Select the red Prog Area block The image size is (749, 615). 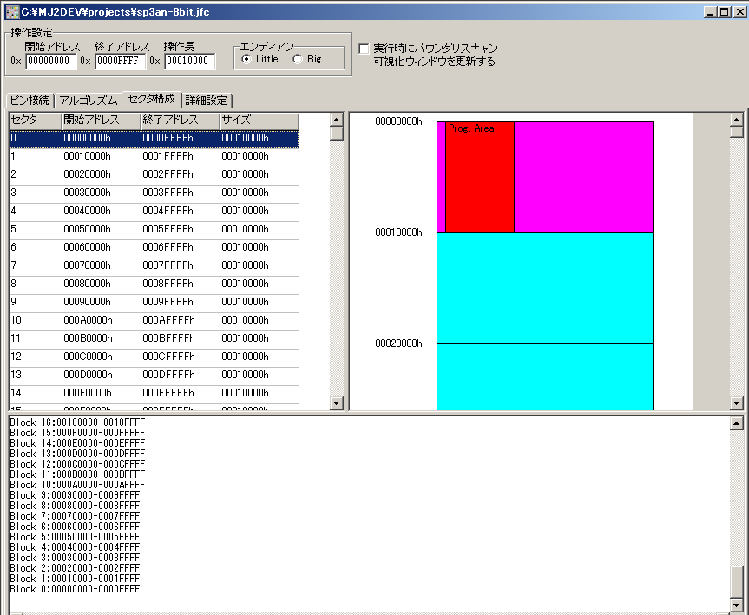479,182
